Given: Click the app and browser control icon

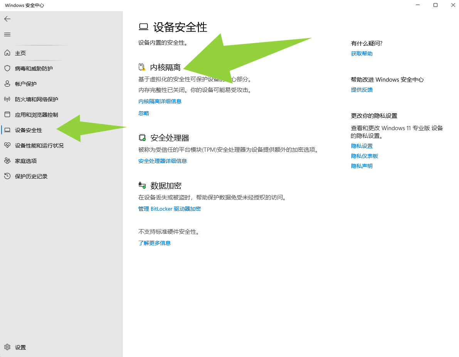Looking at the screenshot, I should tap(7, 115).
